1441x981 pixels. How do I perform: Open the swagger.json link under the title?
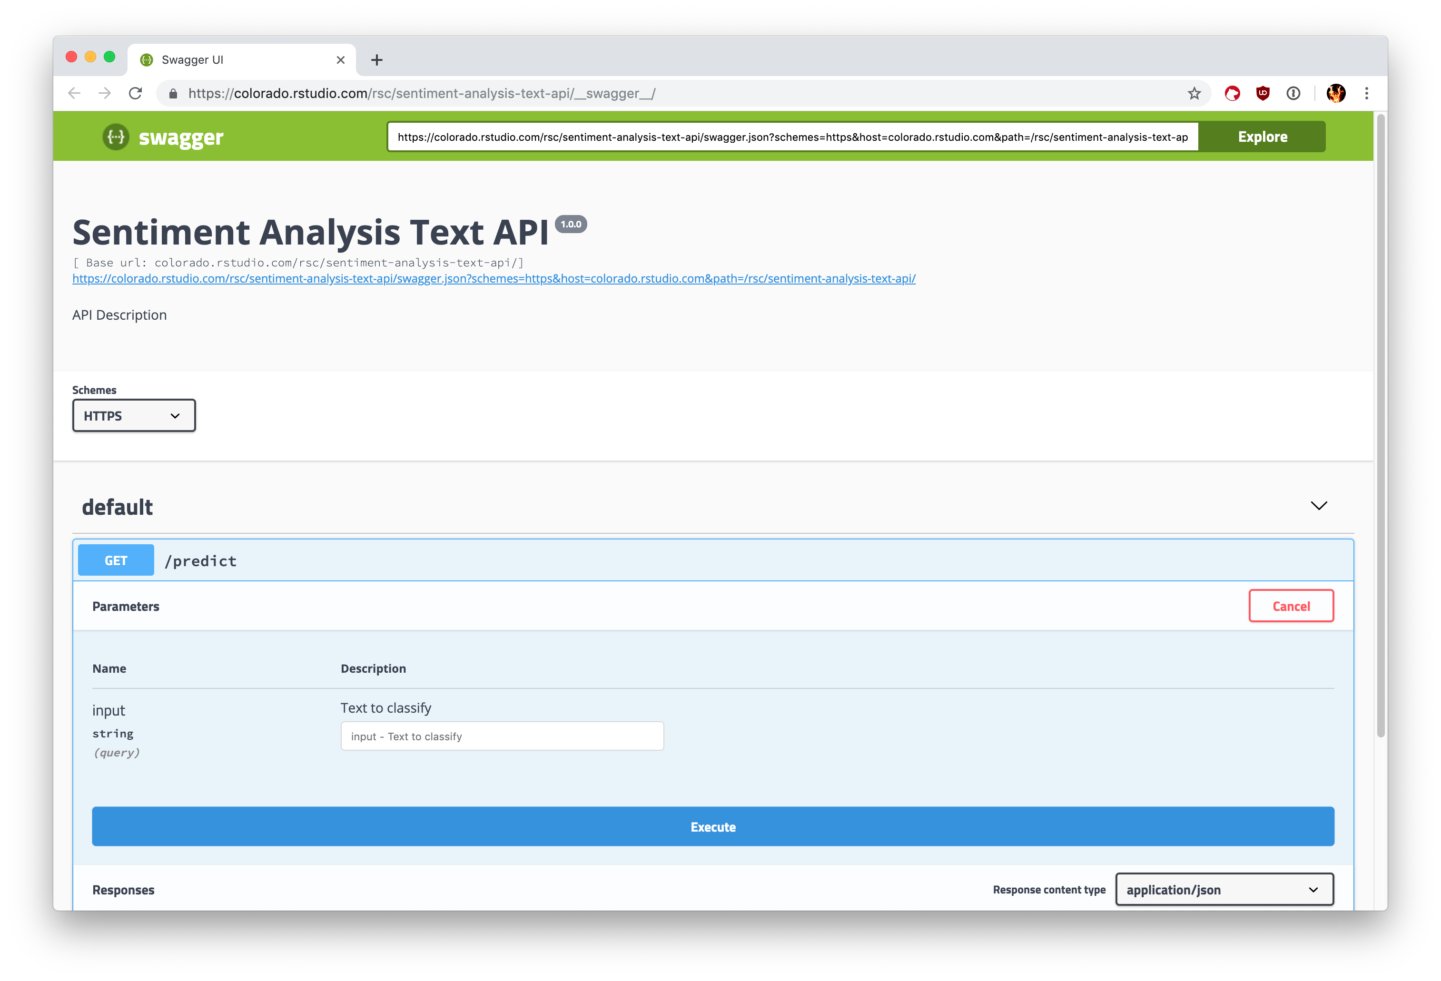click(x=493, y=278)
